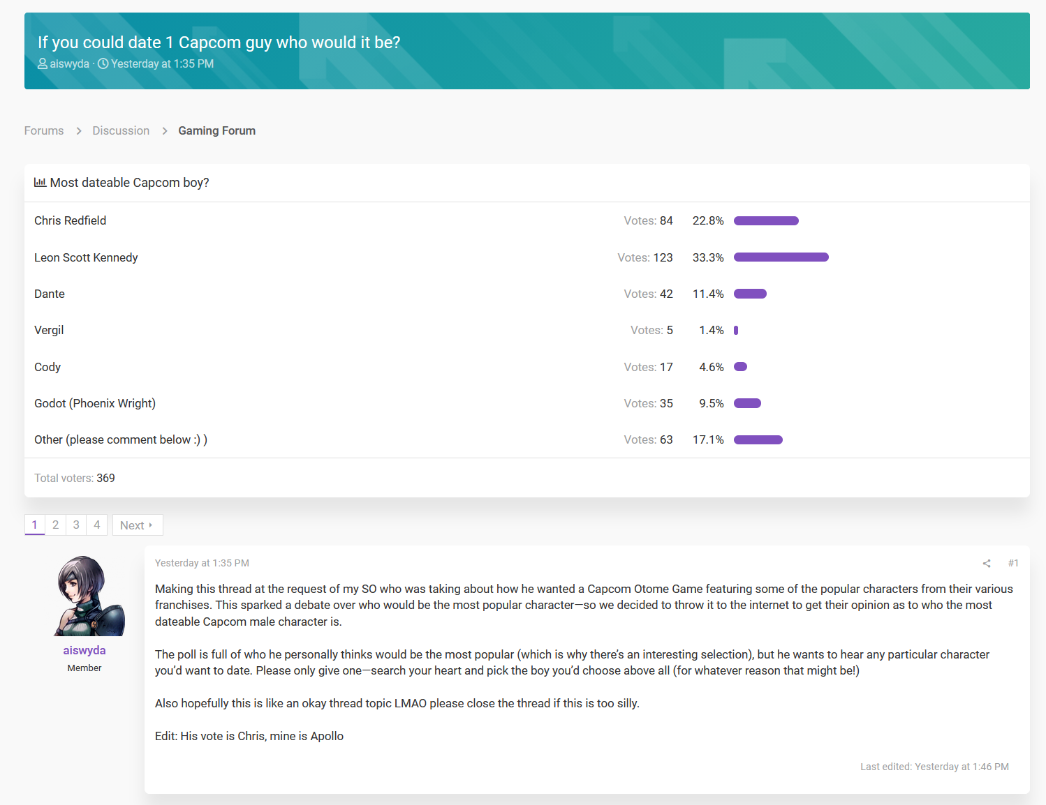Click Votes: 84 for Chris Redfield
Viewport: 1046px width, 805px height.
pos(649,220)
